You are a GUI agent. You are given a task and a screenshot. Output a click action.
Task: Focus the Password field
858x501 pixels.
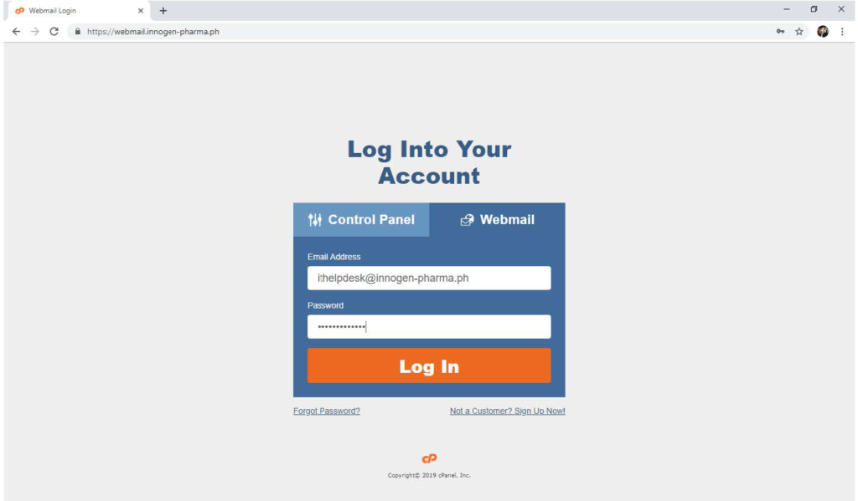[x=429, y=327]
